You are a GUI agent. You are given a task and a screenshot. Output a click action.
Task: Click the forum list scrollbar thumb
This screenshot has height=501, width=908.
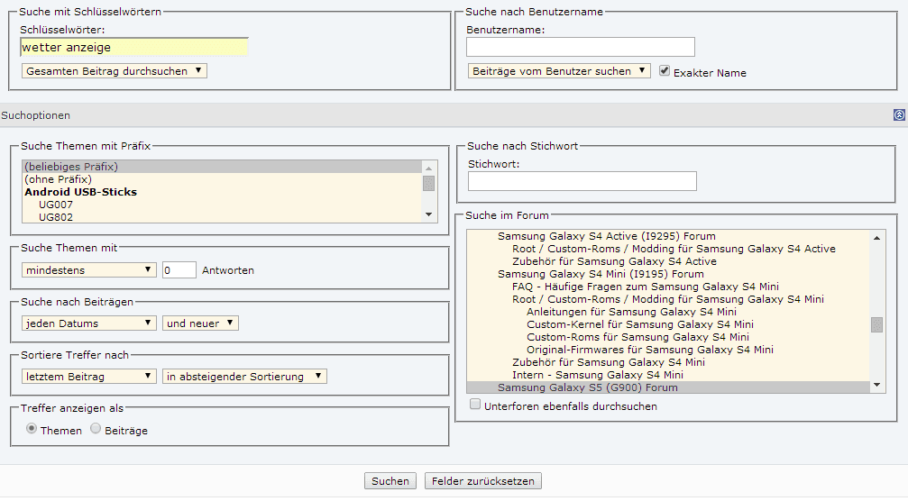876,324
